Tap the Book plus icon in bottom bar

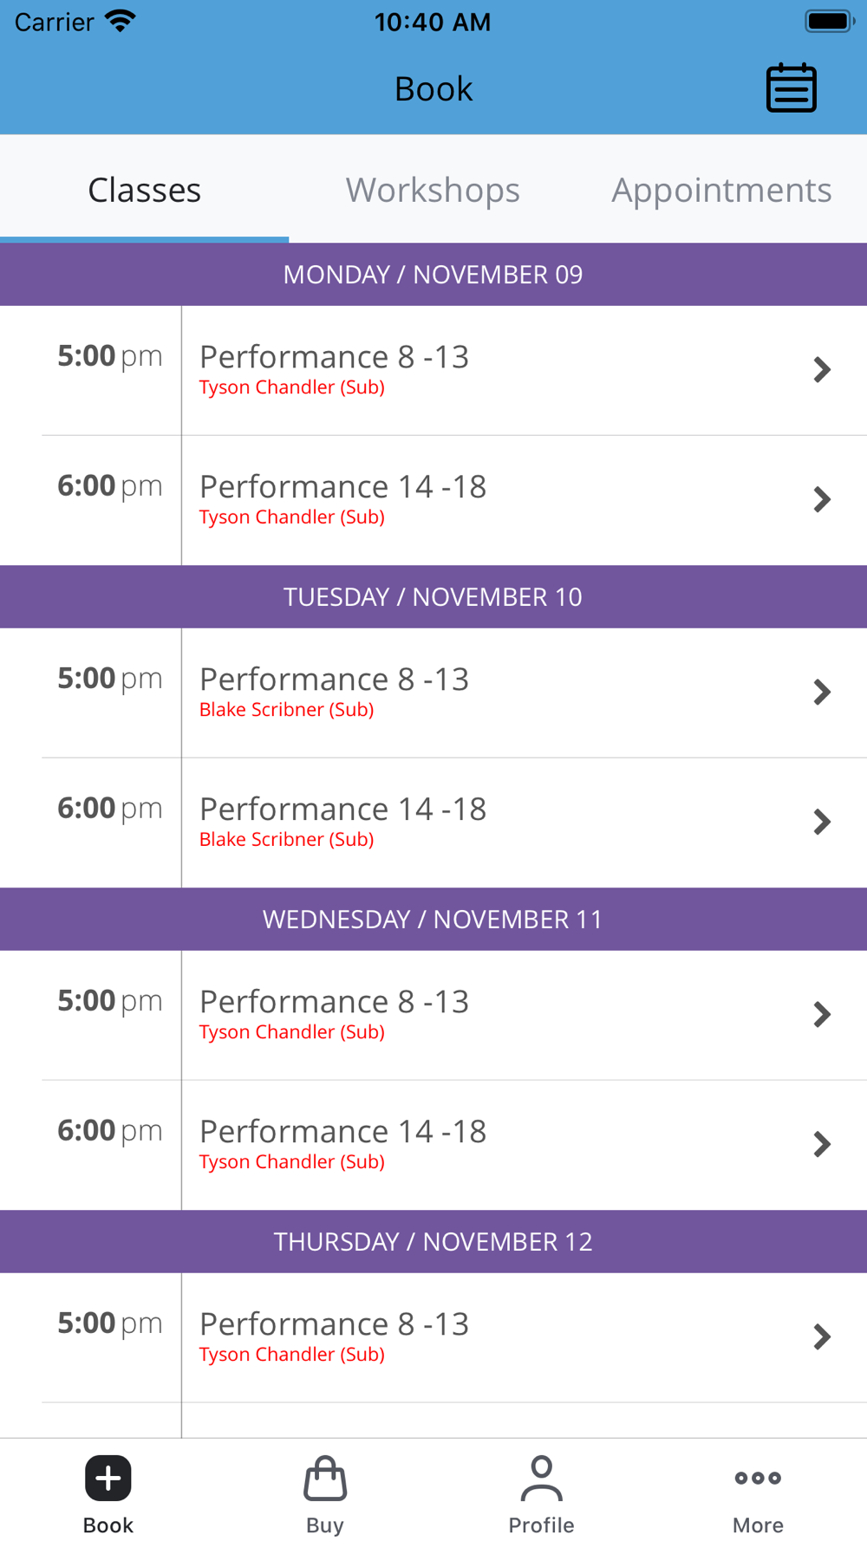tap(108, 1478)
